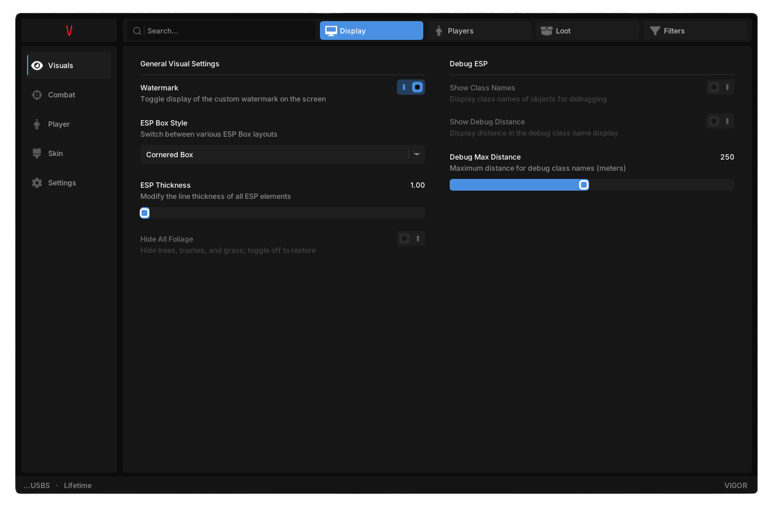Enable Show Class Names toggle
Viewport: 779px width, 508px height.
(720, 87)
